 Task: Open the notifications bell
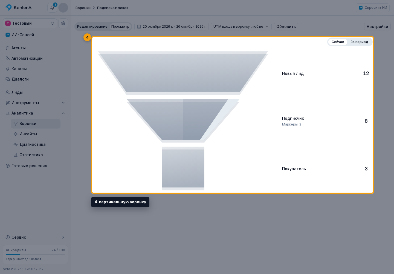52,8
